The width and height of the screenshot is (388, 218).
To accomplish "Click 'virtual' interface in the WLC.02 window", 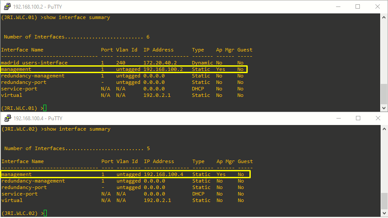I will (12, 200).
